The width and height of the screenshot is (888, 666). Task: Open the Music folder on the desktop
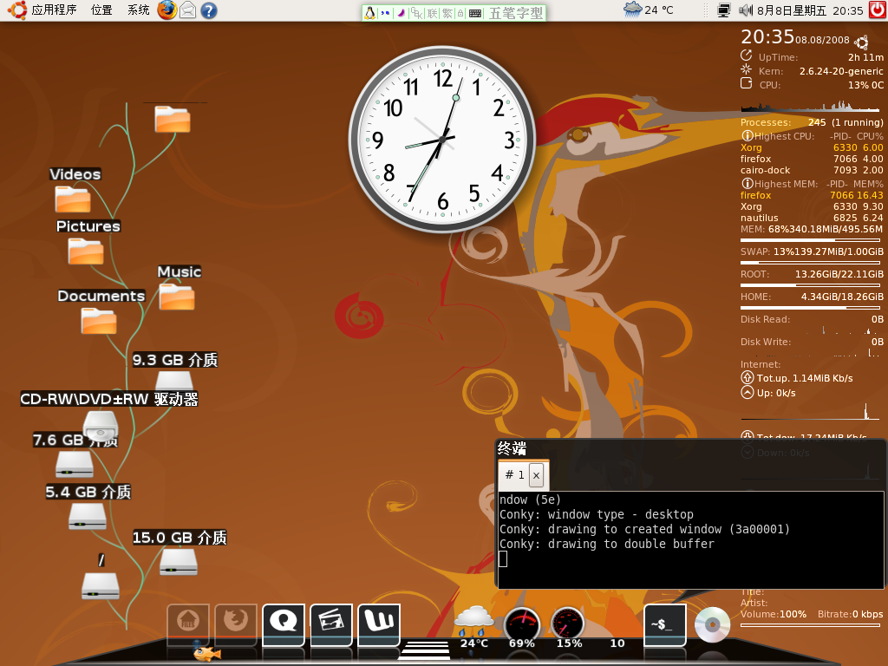(177, 297)
